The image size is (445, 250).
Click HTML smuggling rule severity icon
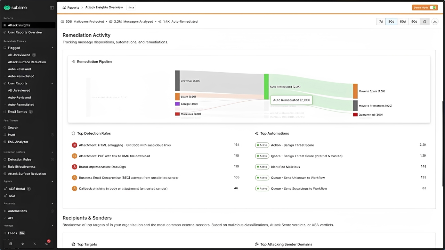tap(74, 145)
